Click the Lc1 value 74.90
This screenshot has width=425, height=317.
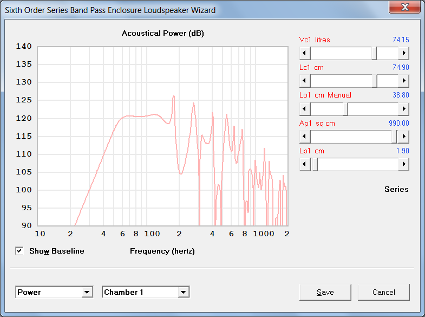click(401, 68)
